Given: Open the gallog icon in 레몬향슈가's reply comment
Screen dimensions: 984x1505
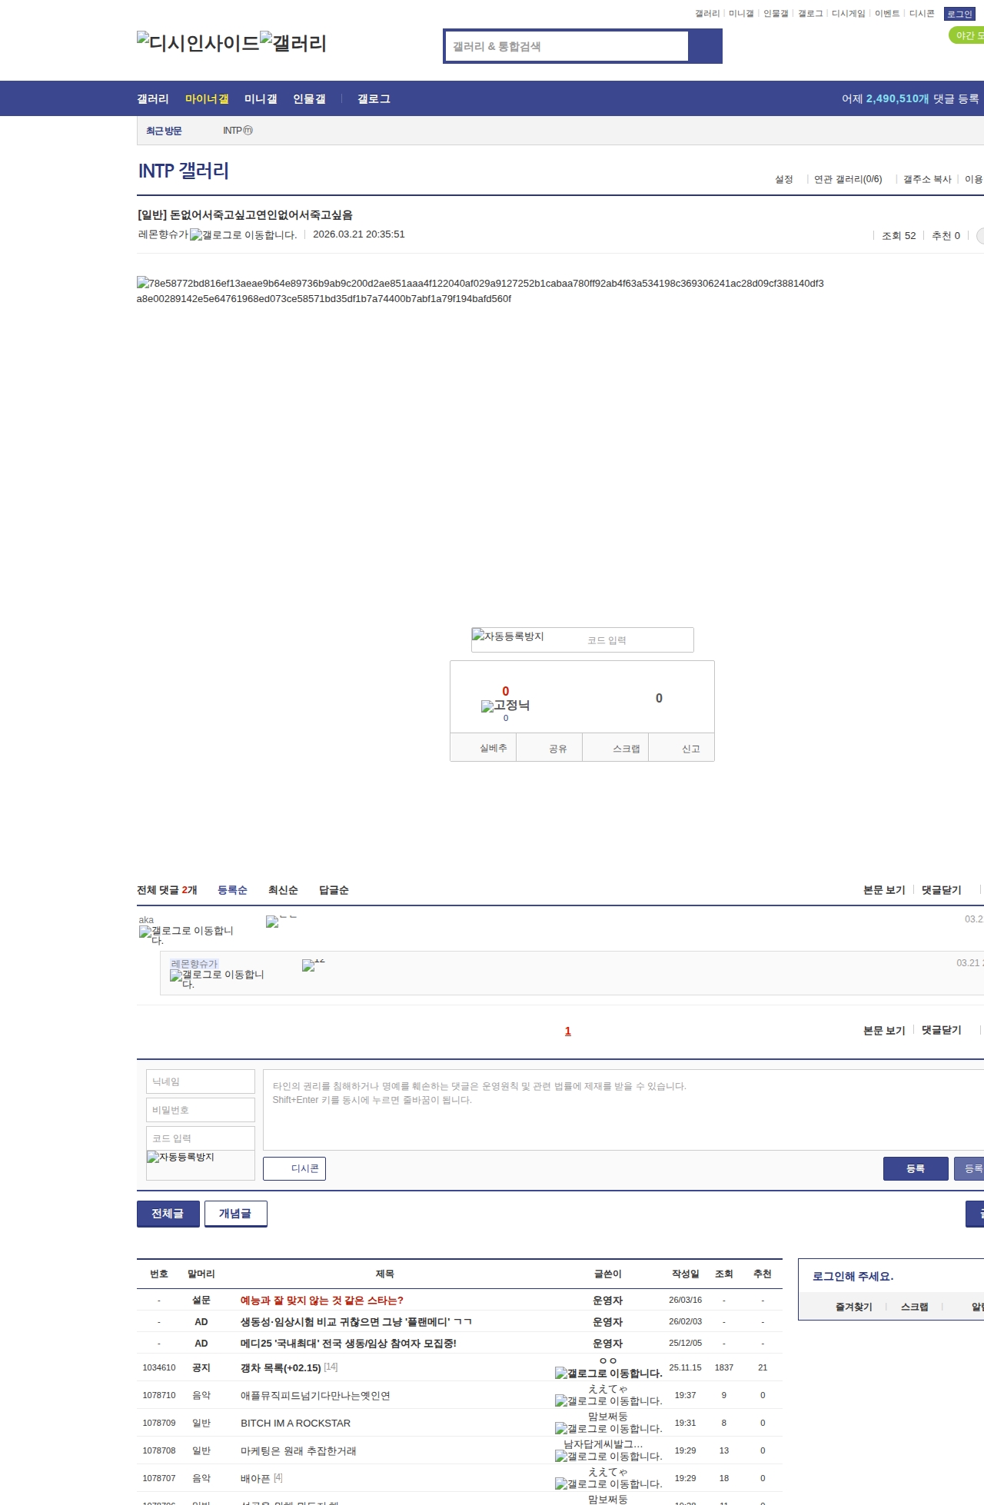Looking at the screenshot, I should tap(217, 978).
